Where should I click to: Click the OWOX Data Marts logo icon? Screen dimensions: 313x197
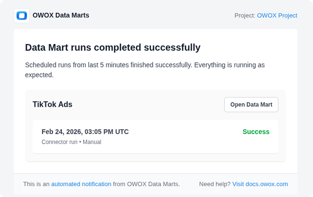point(22,15)
